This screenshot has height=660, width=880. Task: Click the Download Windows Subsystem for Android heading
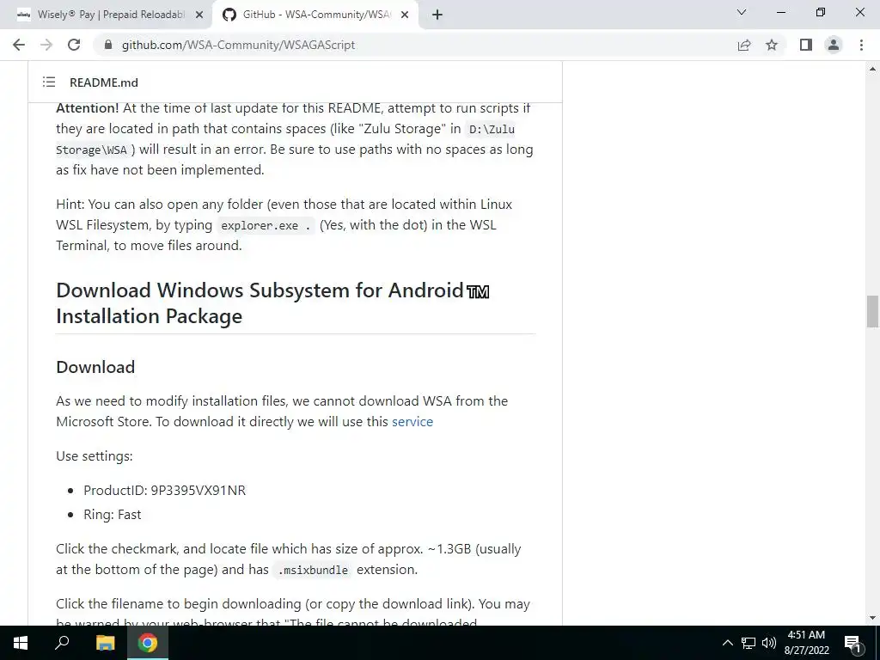click(x=272, y=303)
